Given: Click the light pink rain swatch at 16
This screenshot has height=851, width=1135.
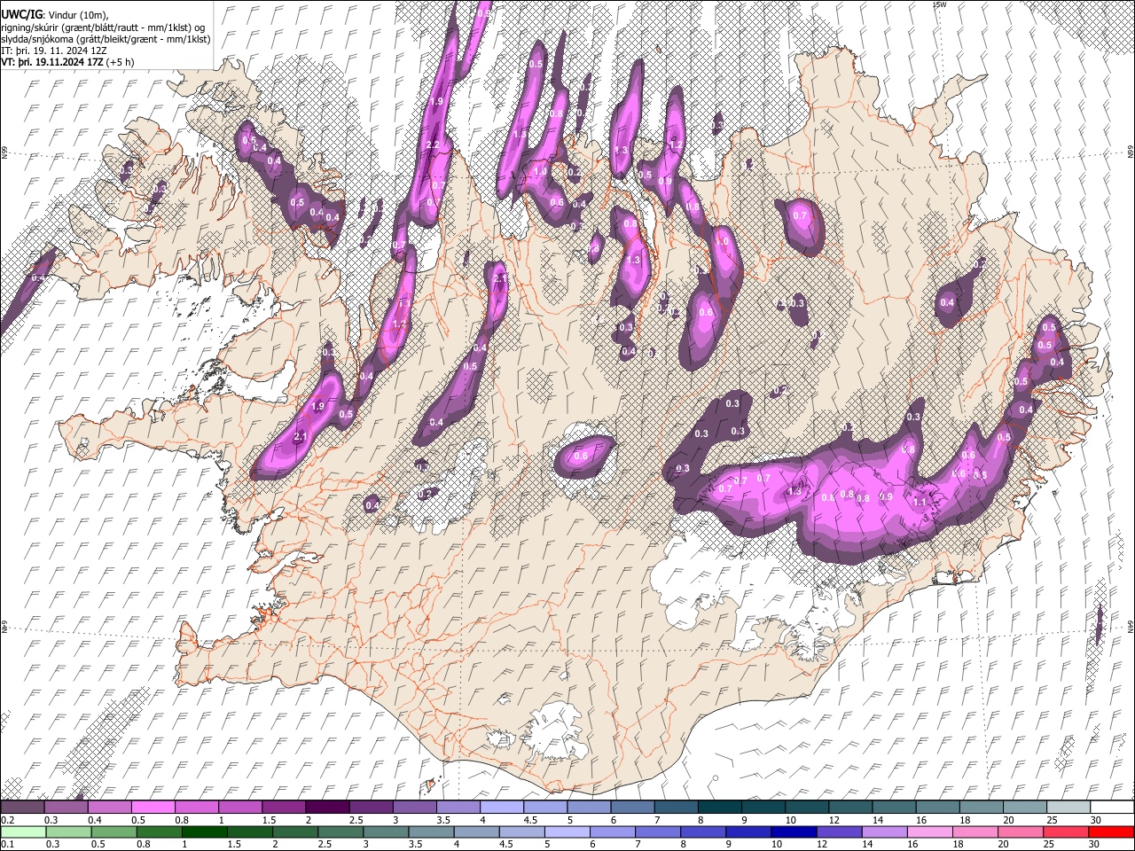Looking at the screenshot, I should [930, 831].
